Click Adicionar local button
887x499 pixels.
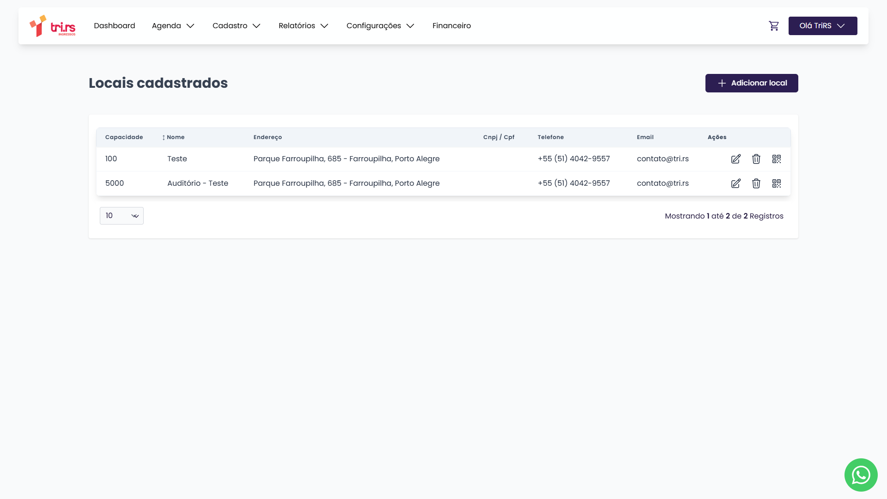pos(751,83)
